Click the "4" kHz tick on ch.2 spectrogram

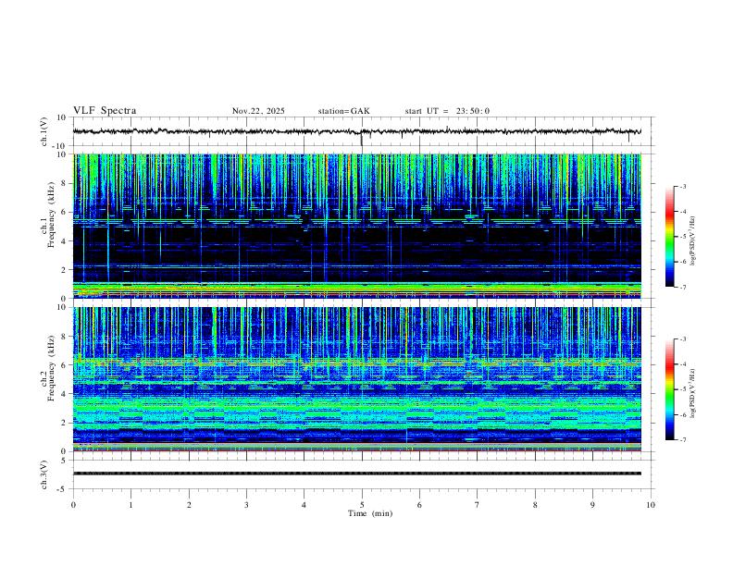click(x=65, y=394)
